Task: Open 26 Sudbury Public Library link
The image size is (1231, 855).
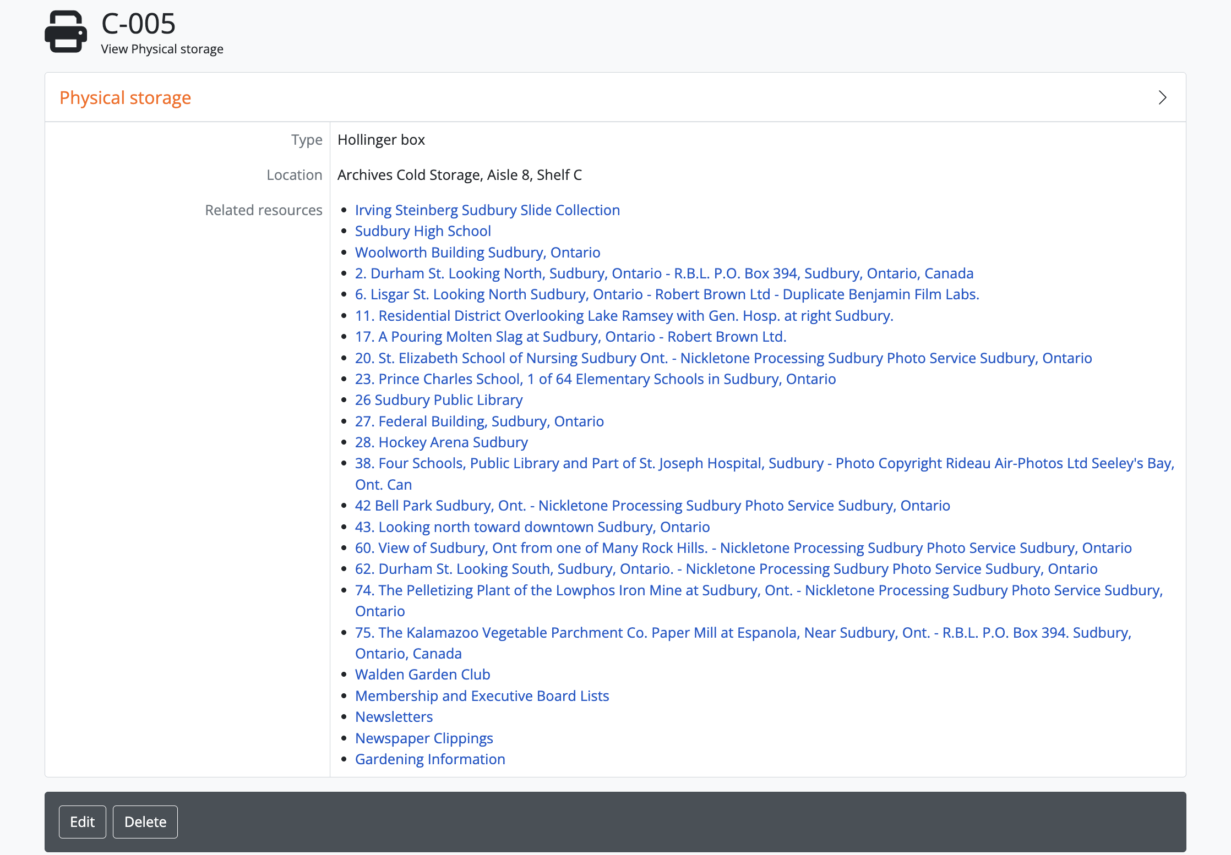Action: pyautogui.click(x=438, y=400)
